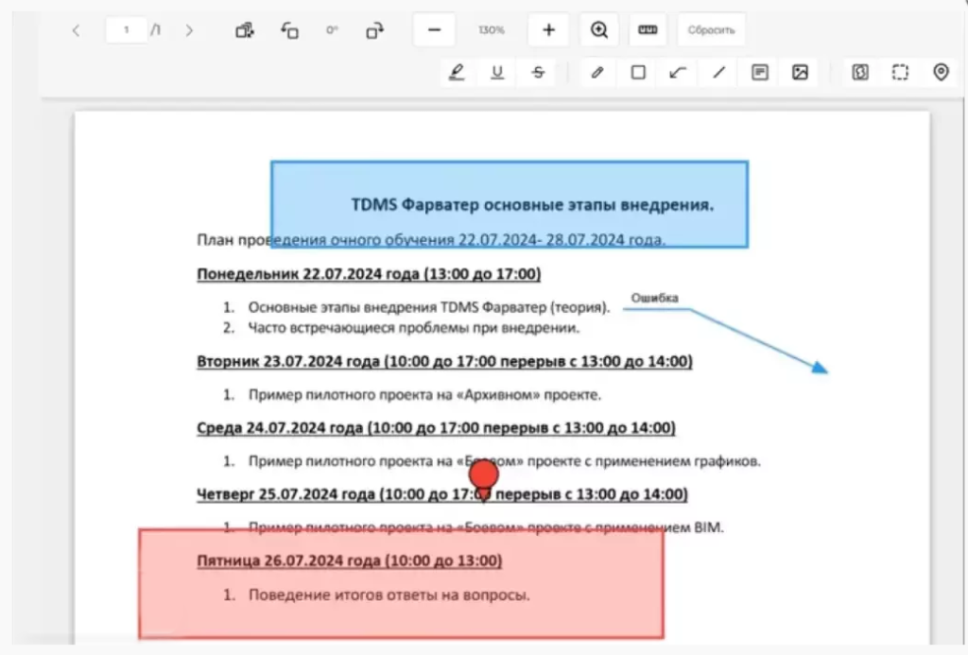Rotate the document clockwise
The width and height of the screenshot is (968, 655).
coord(374,30)
